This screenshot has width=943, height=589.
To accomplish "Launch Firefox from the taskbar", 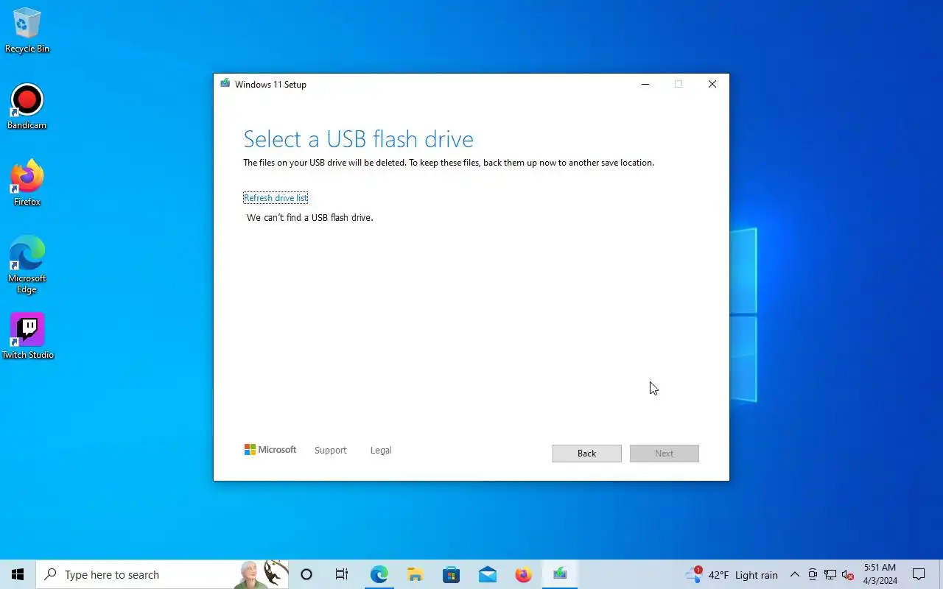I will tap(523, 574).
